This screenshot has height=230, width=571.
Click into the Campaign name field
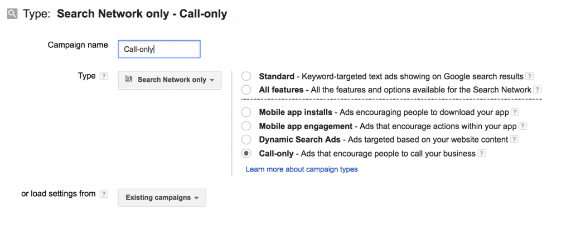pos(159,49)
